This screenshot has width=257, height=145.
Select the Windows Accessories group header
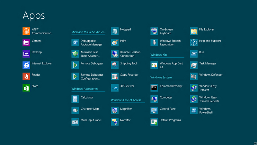85,89
